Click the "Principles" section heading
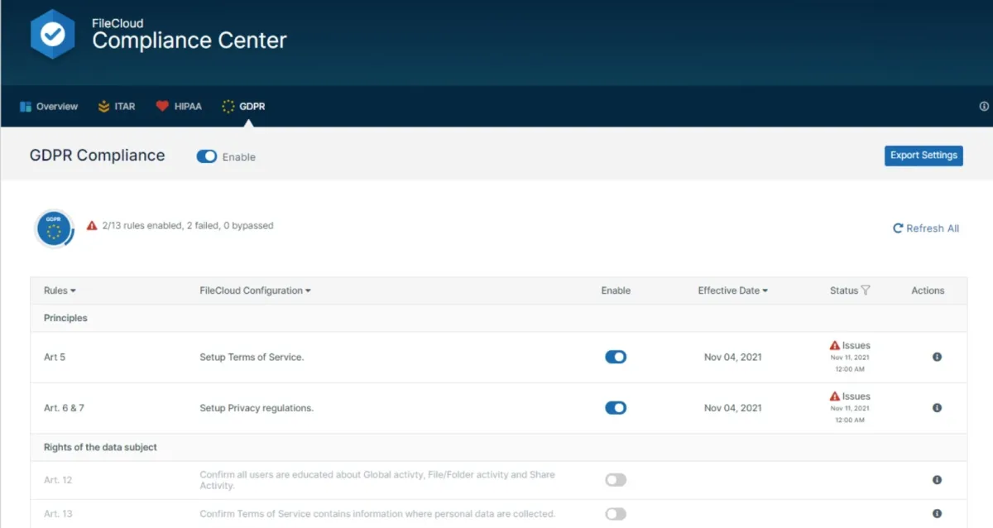 (x=65, y=318)
